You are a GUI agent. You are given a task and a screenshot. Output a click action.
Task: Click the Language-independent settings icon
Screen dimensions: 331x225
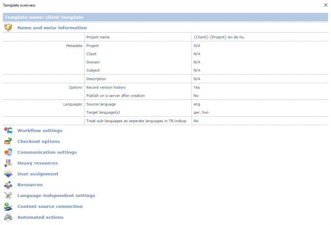coord(8,196)
